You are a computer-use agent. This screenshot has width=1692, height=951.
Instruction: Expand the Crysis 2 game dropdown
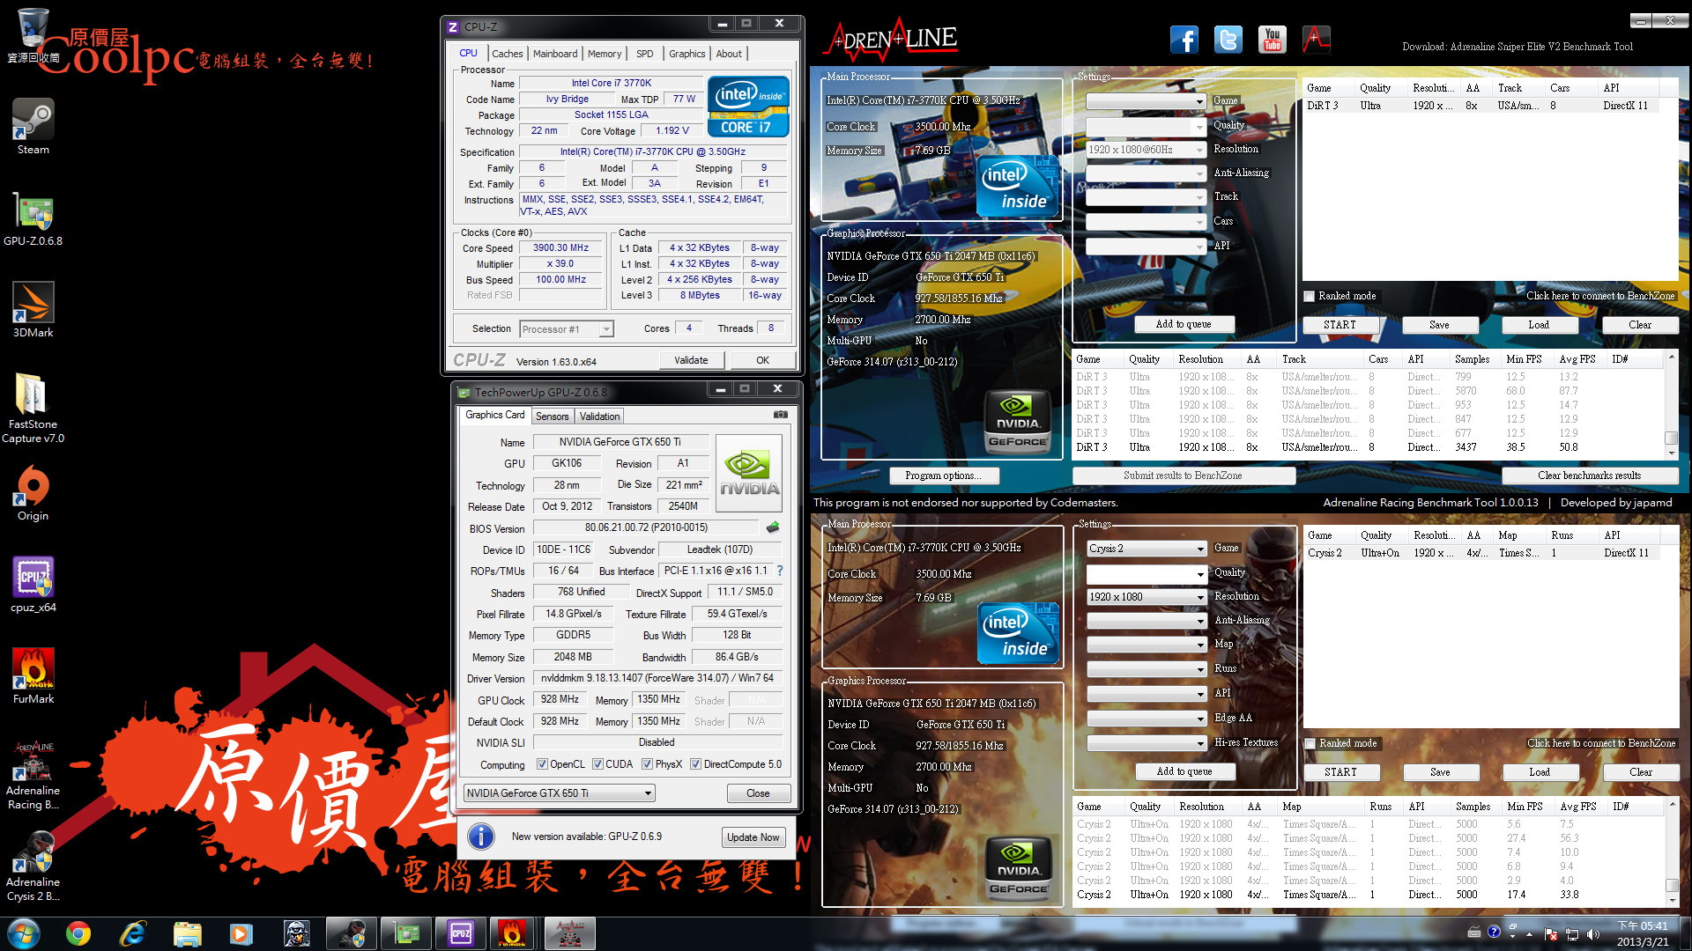coord(1200,549)
